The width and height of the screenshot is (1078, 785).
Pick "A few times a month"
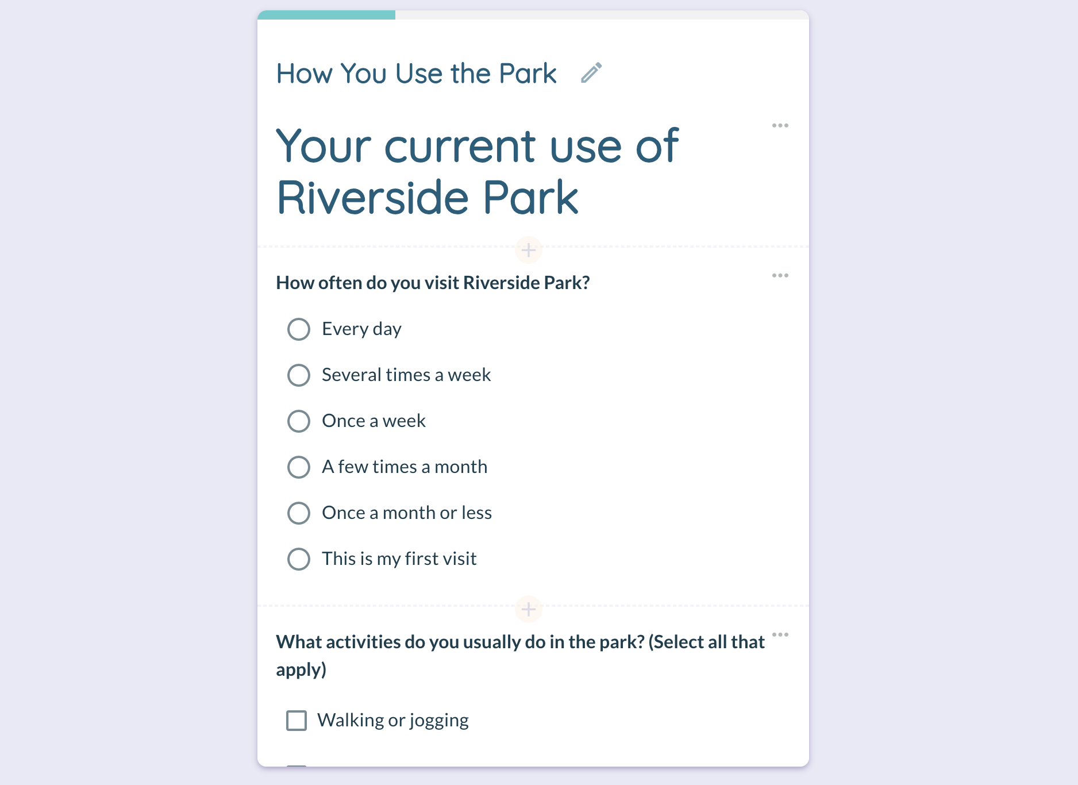pyautogui.click(x=299, y=467)
